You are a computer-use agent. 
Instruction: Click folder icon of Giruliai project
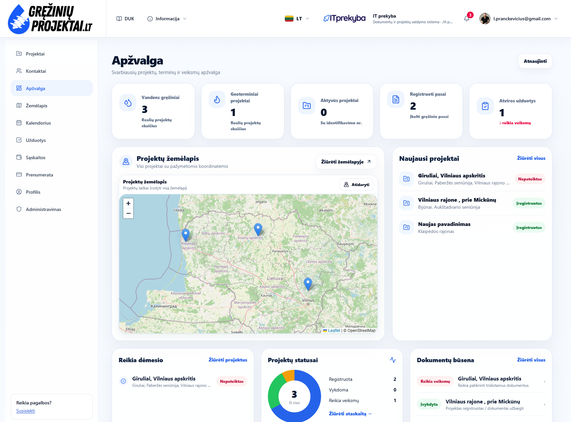click(x=406, y=179)
